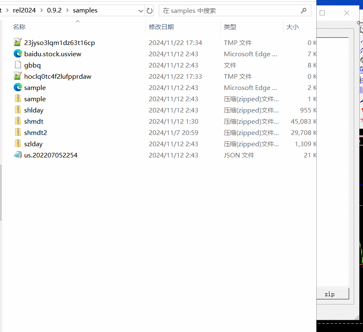Image resolution: width=363 pixels, height=332 pixels.
Task: Click the date 2024/11/7 20:59
Action: (x=174, y=133)
